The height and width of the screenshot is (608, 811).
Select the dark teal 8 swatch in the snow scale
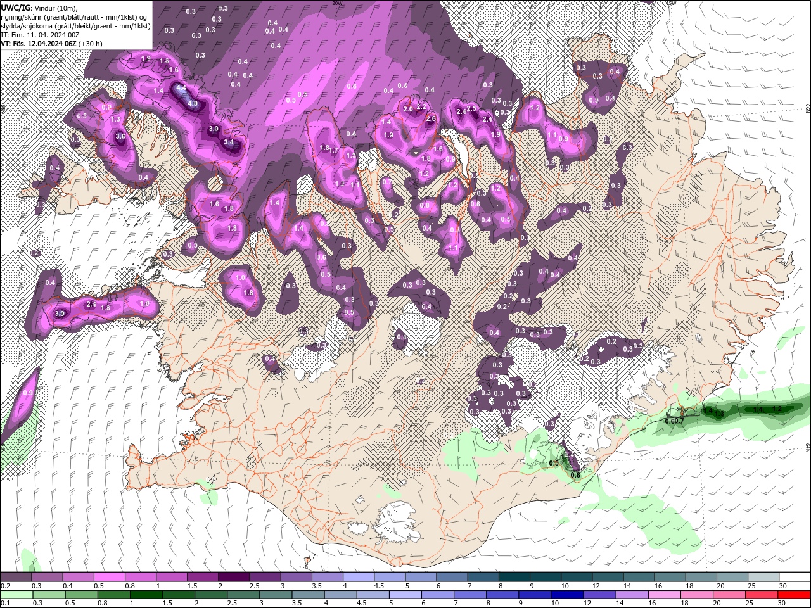[x=513, y=577]
